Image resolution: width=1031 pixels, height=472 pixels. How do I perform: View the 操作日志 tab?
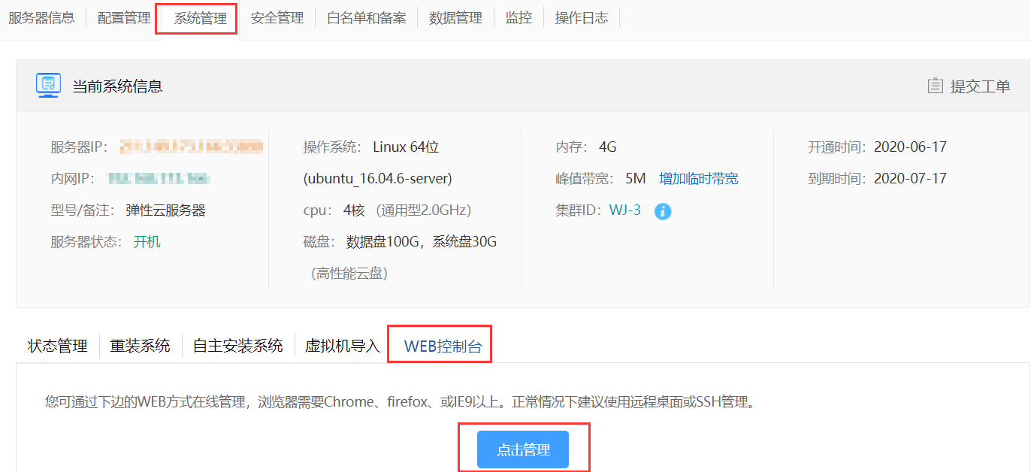pyautogui.click(x=581, y=18)
